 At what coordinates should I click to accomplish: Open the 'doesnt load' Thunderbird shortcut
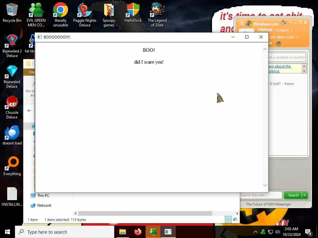[x=12, y=135]
